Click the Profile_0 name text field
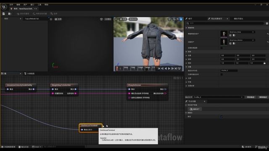 229,70
